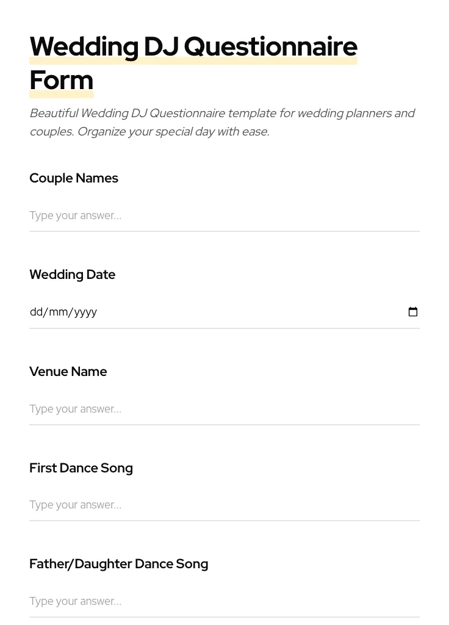Click the highlighted Form word in the title
Viewport: 449px width, 625px height.
click(61, 80)
